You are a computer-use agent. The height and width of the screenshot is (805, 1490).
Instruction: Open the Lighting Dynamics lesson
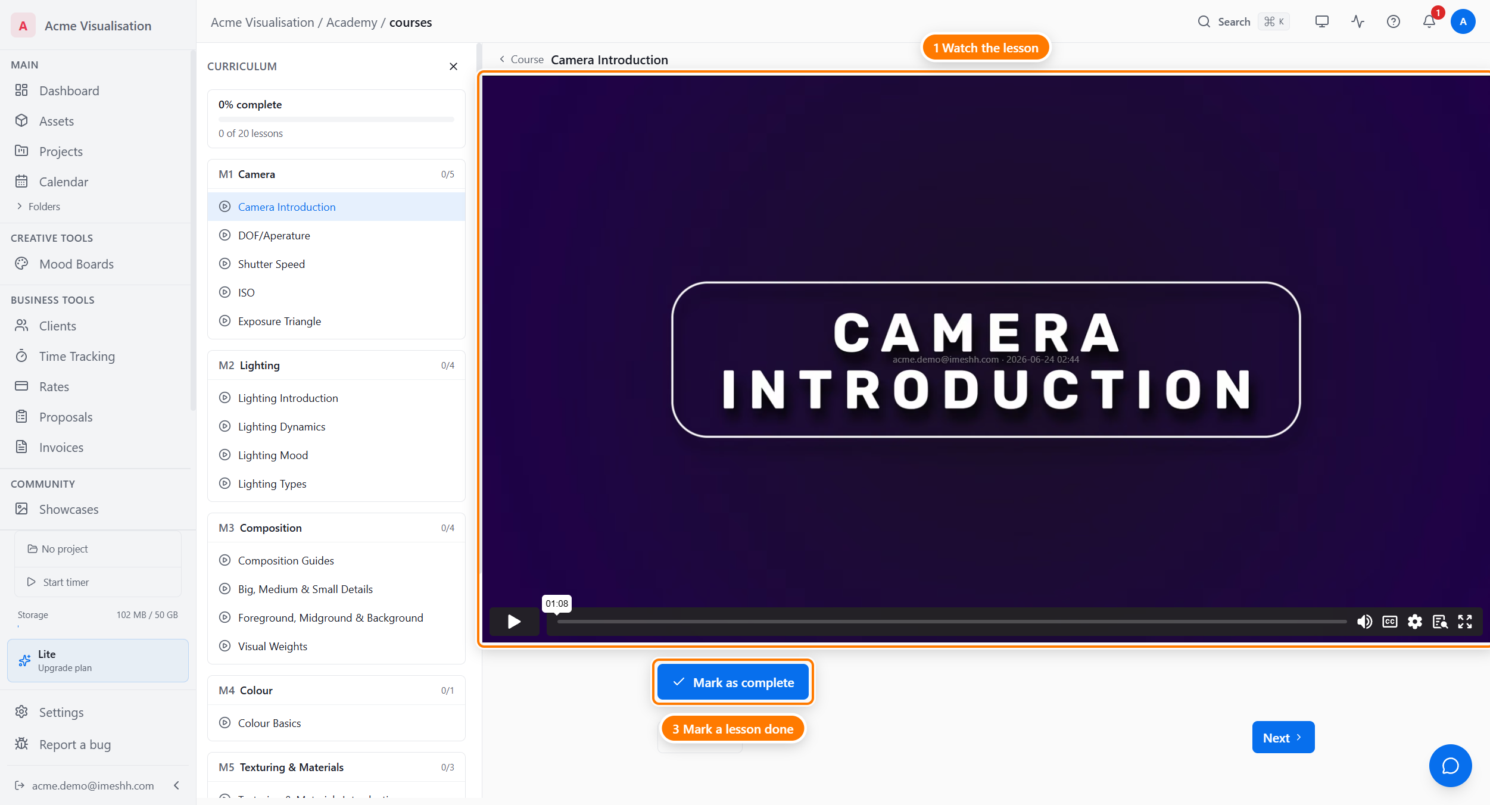tap(336, 426)
